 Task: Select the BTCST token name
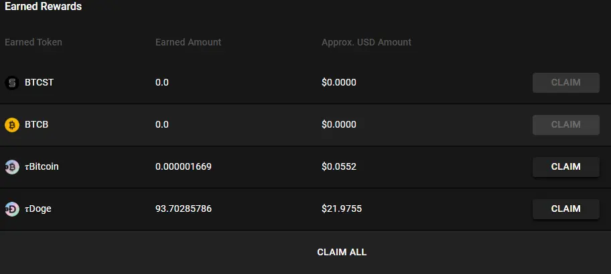[39, 82]
